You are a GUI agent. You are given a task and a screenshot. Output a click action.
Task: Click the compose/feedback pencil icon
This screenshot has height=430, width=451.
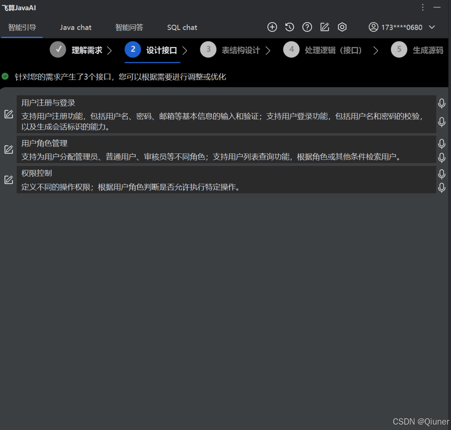324,27
